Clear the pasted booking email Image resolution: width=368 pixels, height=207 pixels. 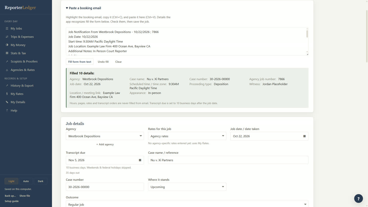[118, 62]
